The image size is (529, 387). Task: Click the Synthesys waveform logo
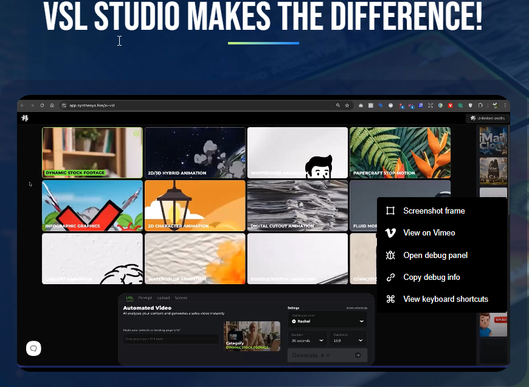pos(25,118)
